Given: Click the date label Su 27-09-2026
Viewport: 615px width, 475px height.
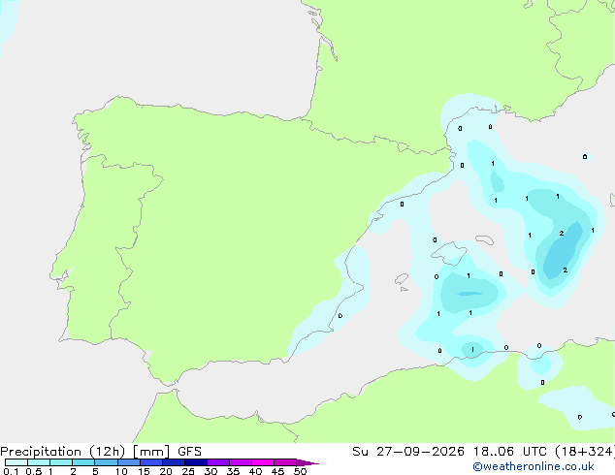Looking at the screenshot, I should (408, 452).
